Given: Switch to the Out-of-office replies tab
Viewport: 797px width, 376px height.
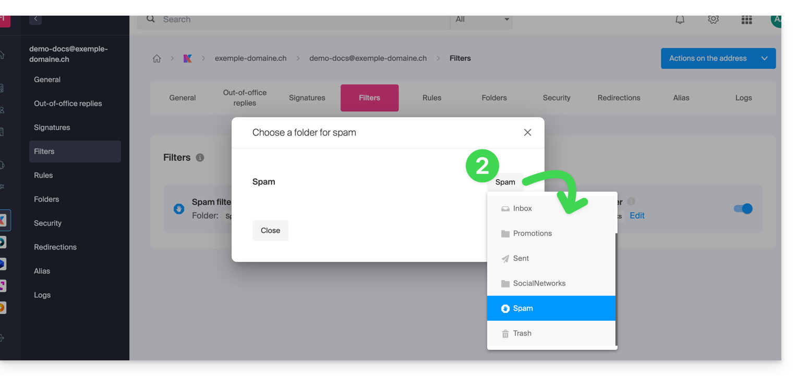Looking at the screenshot, I should 245,98.
